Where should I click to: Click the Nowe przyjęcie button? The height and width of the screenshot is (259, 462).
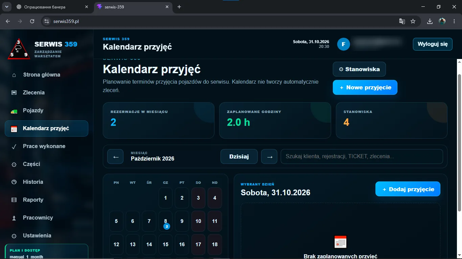point(365,87)
